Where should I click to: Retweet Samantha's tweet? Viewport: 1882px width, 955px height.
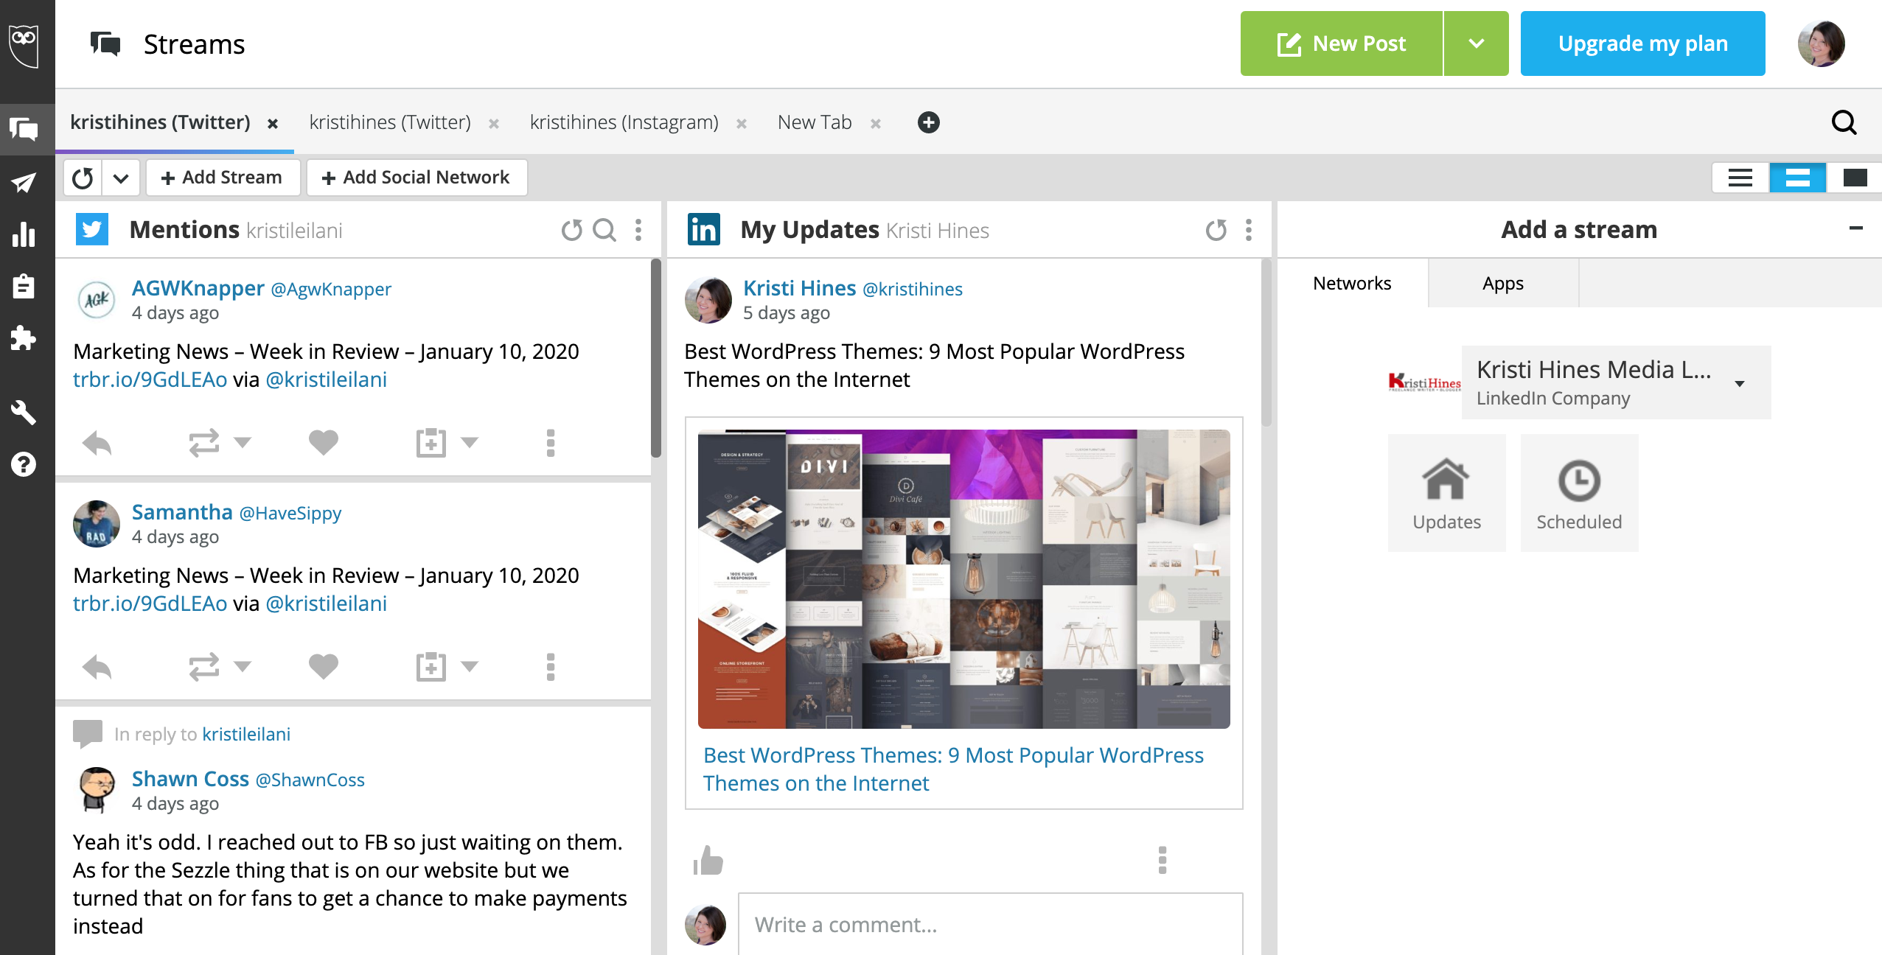click(x=203, y=667)
